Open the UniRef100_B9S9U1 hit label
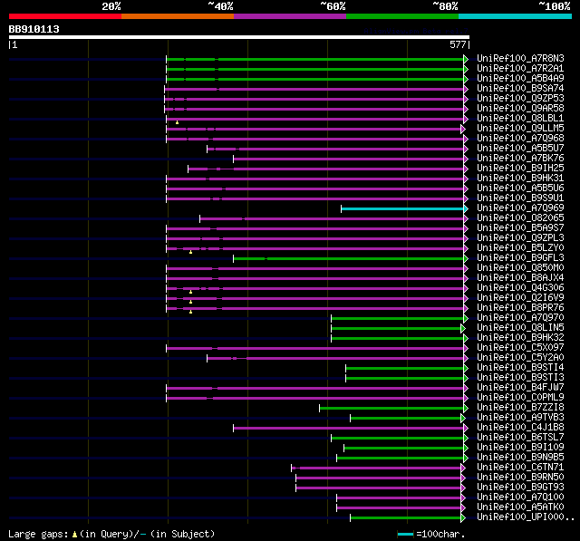Viewport: 580px width, 541px height. tap(520, 198)
